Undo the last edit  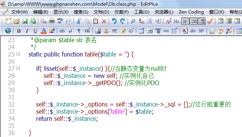pos(114,21)
